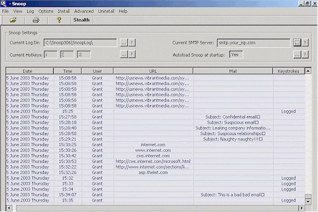Click ellipsis button for Autoload Snoop at startup

pos(297,54)
